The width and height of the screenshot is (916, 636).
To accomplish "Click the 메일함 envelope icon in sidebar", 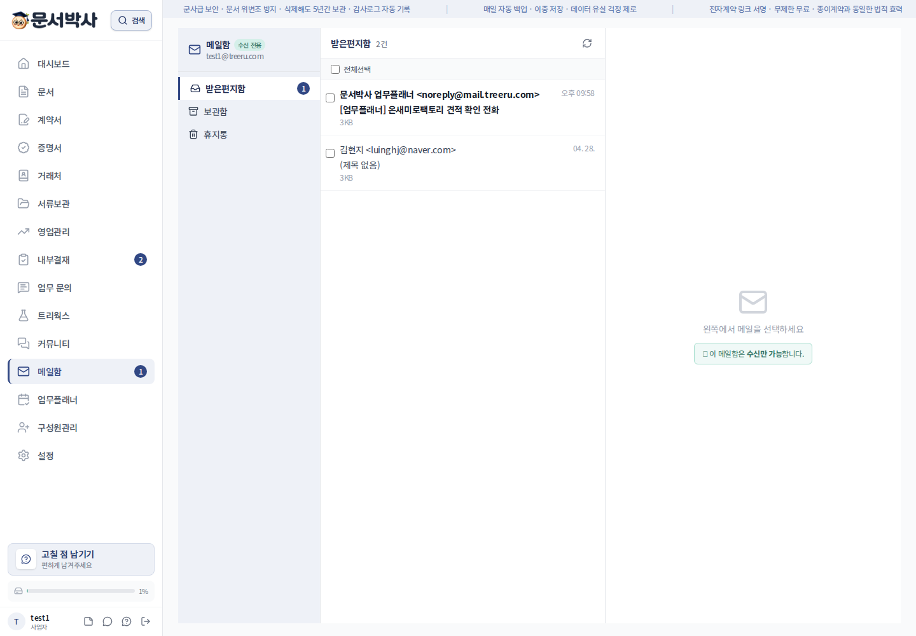I will (x=24, y=371).
